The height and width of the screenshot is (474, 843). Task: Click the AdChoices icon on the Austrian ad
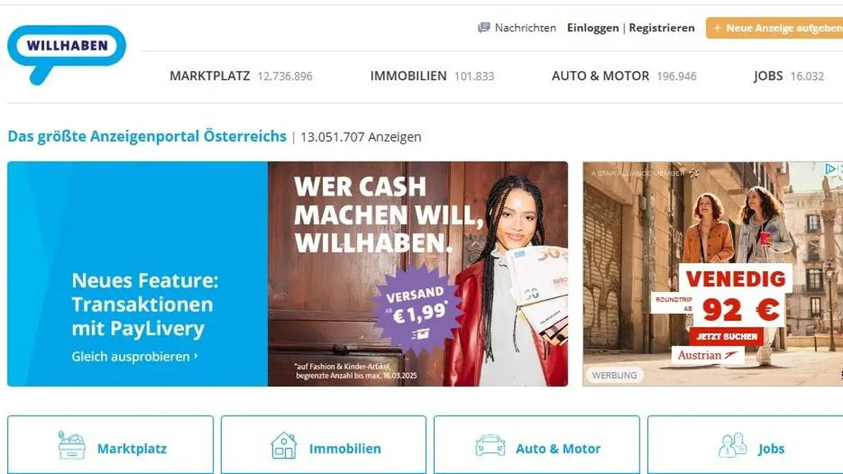830,169
